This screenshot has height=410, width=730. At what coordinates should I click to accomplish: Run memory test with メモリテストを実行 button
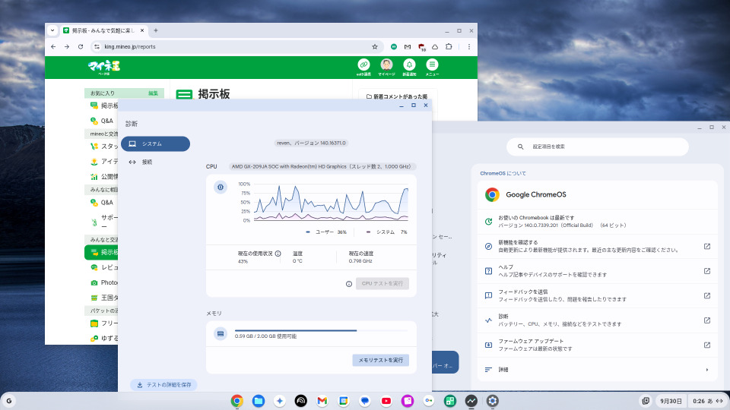[380, 360]
